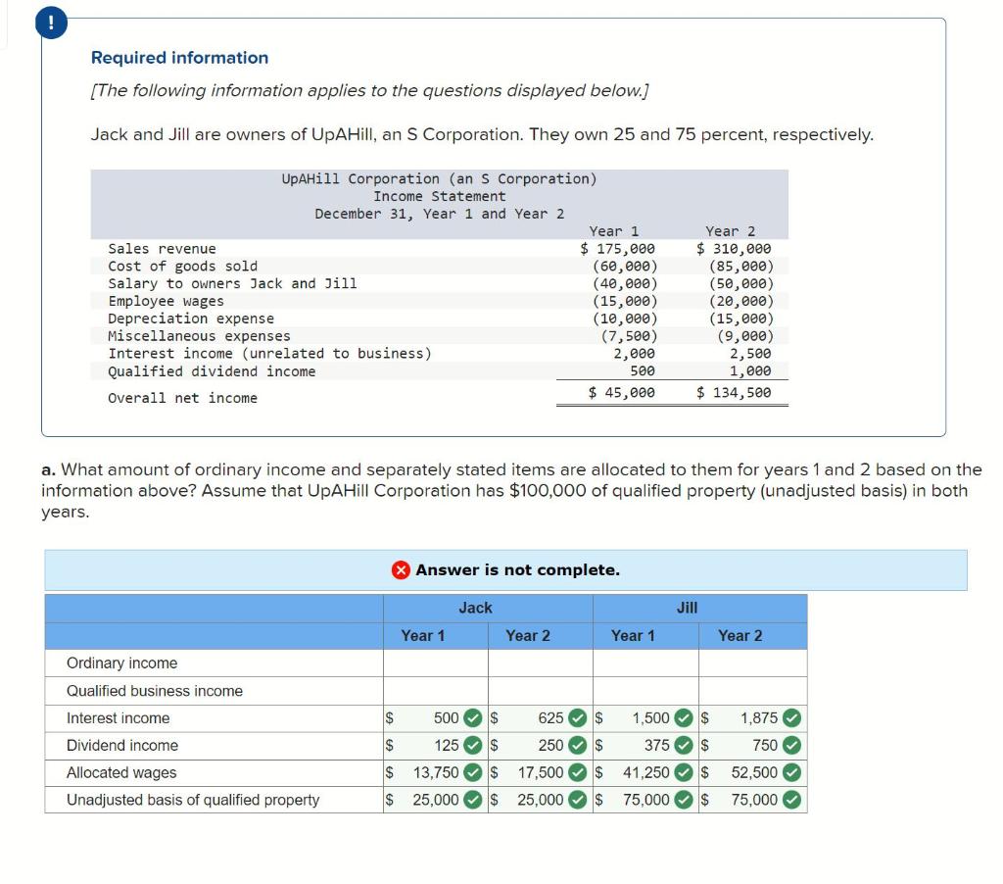1003x884 pixels.
Task: Click green checkmark beside 375 dividend value
Action: click(684, 745)
